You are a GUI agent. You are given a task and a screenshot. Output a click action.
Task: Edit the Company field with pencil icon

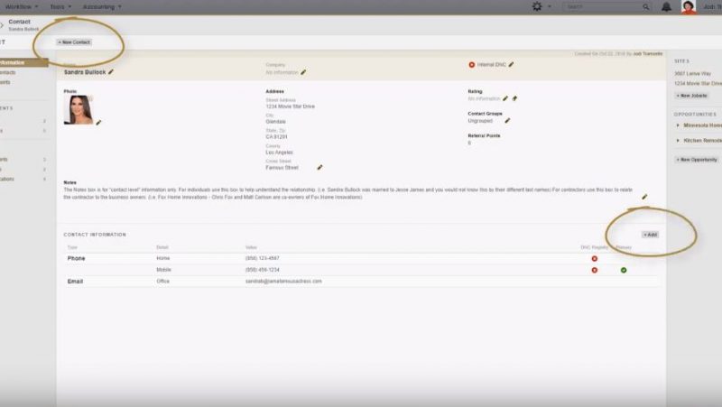(x=304, y=72)
